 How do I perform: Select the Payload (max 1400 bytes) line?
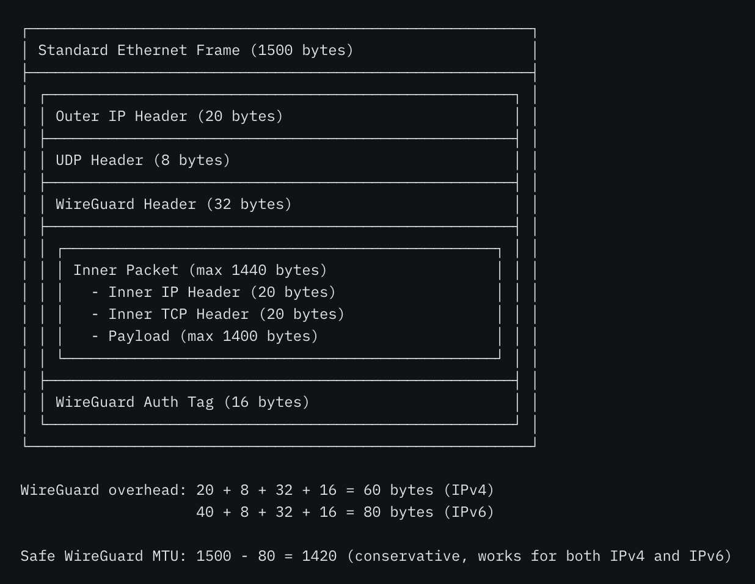pyautogui.click(x=205, y=336)
